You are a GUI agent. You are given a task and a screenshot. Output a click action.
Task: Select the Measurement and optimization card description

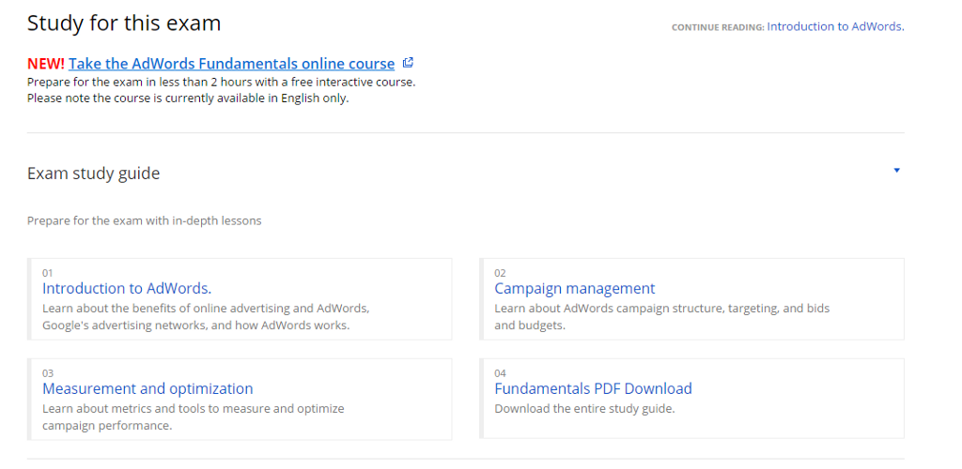point(194,417)
